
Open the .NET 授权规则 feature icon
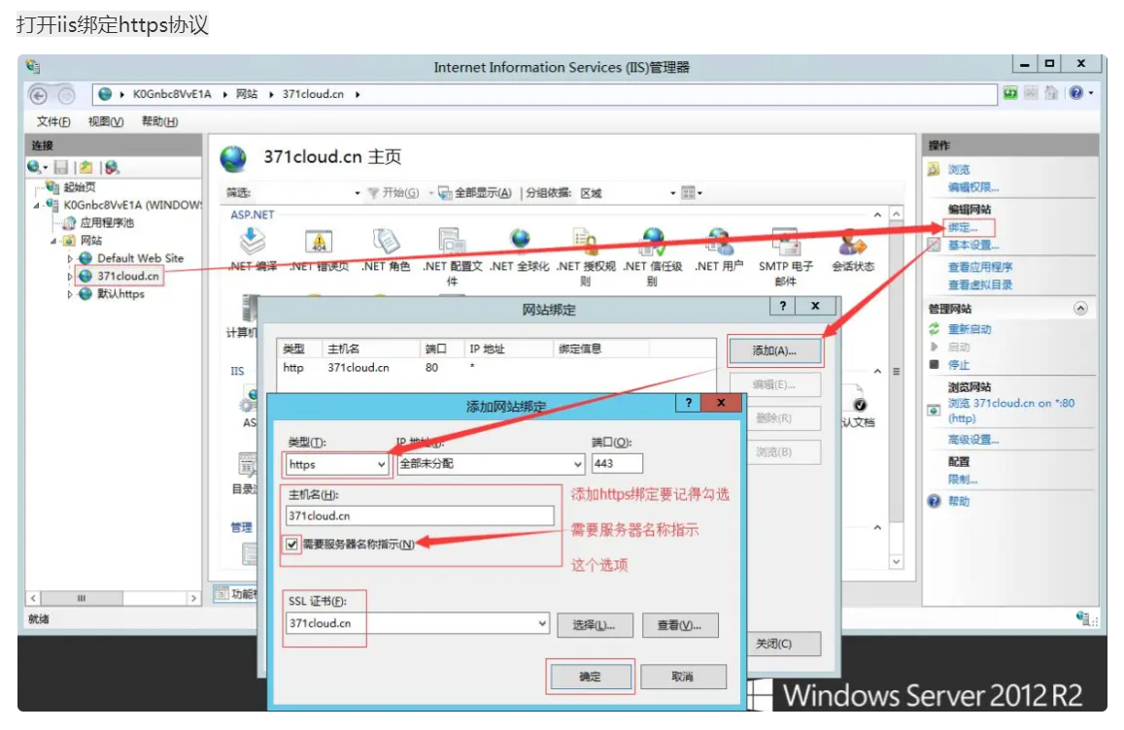(x=586, y=242)
